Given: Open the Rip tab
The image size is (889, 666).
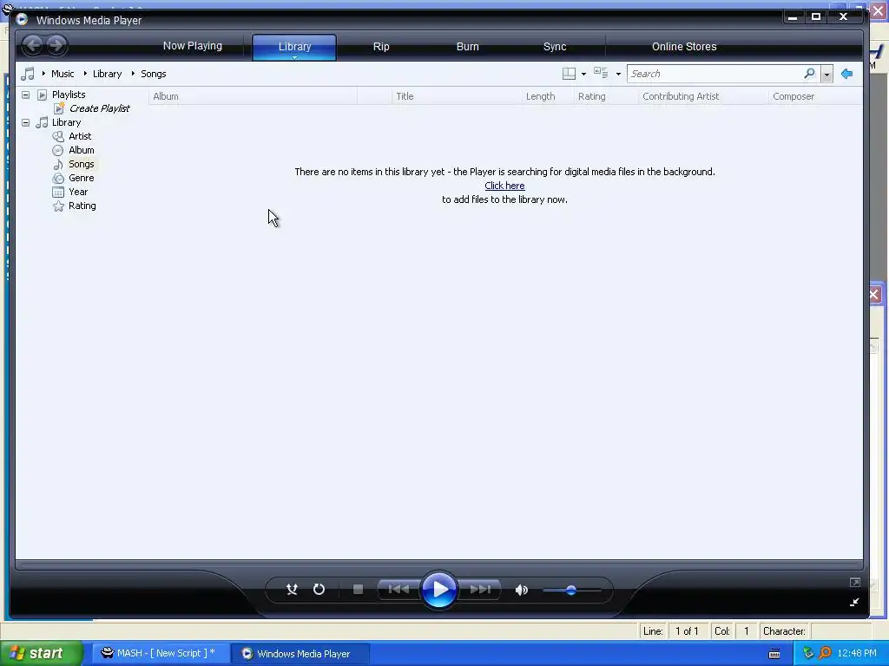Looking at the screenshot, I should coord(381,47).
